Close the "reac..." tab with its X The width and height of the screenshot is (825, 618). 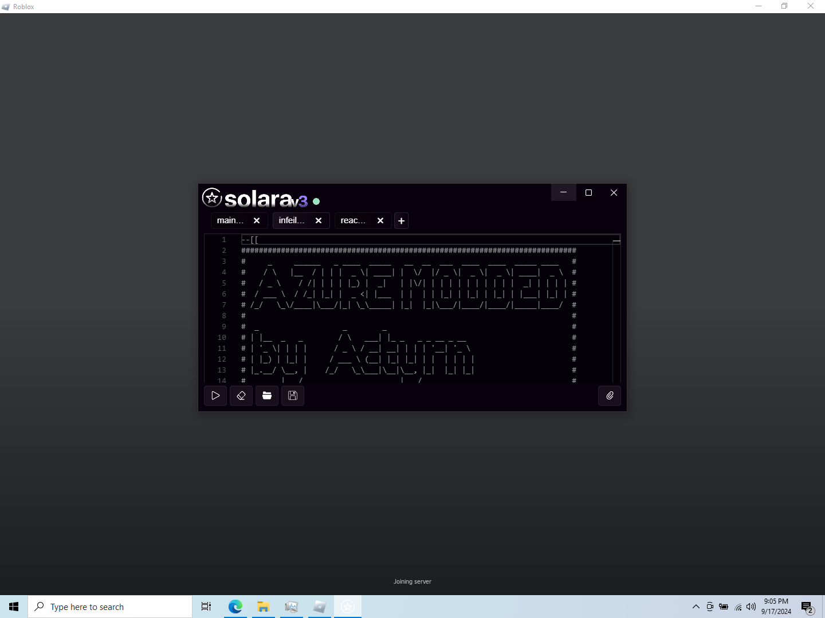(380, 220)
